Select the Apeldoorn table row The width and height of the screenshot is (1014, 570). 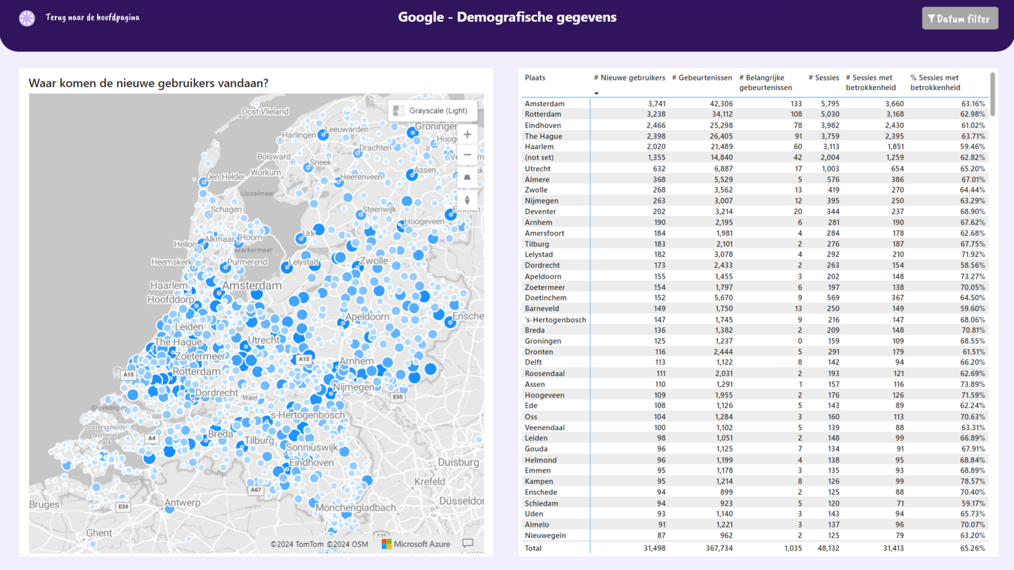point(755,277)
